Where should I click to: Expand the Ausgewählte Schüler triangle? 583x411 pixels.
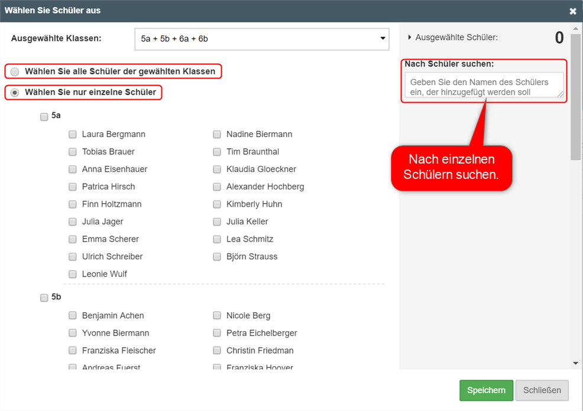pyautogui.click(x=410, y=37)
